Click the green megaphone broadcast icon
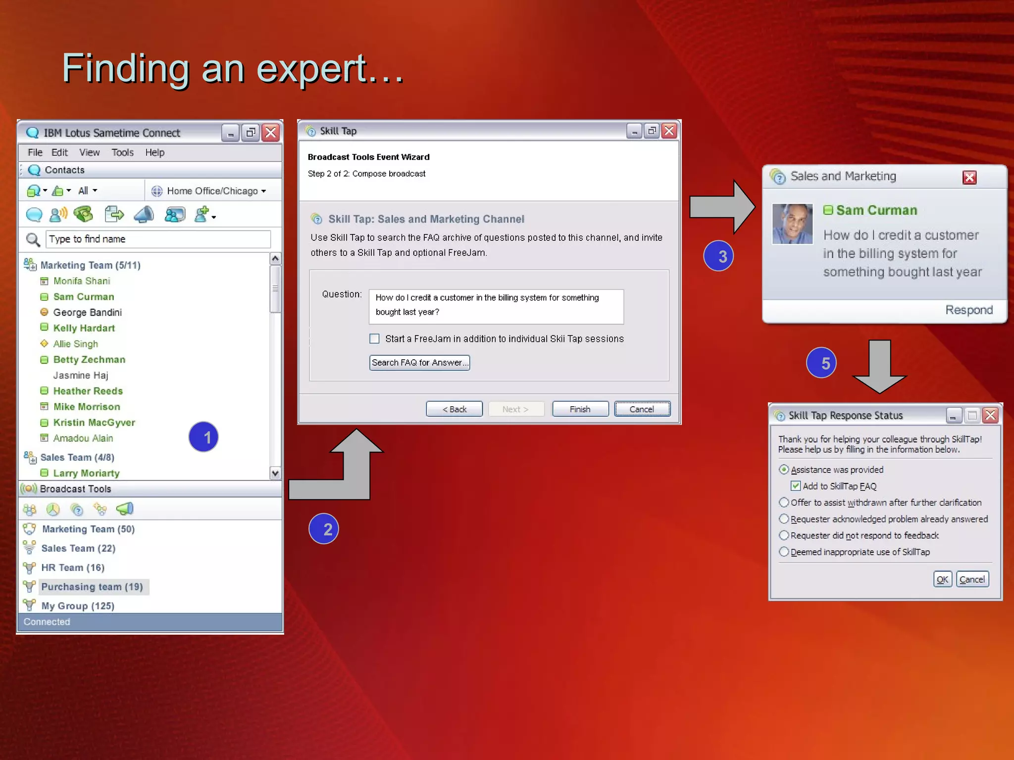Image resolution: width=1014 pixels, height=760 pixels. pyautogui.click(x=125, y=509)
